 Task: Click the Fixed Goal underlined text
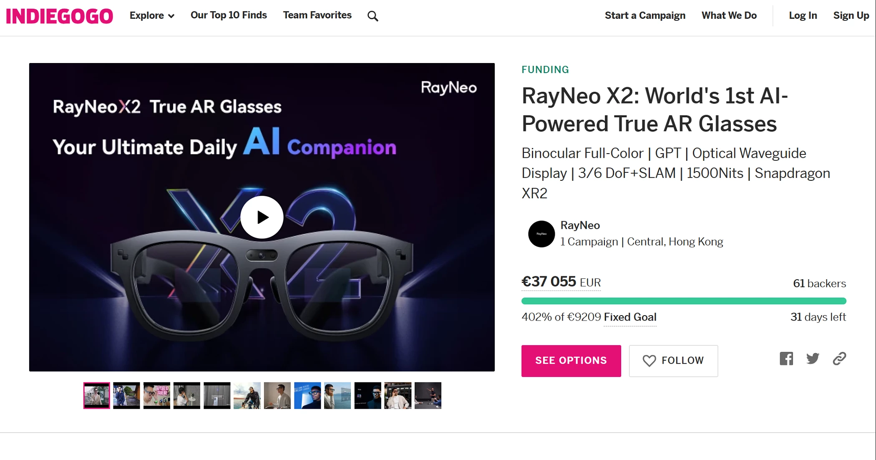pos(630,317)
